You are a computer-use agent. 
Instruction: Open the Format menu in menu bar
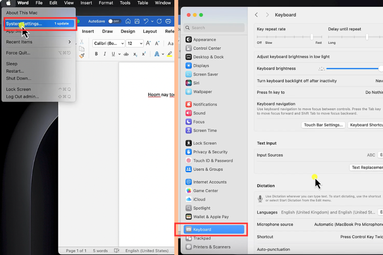[106, 3]
